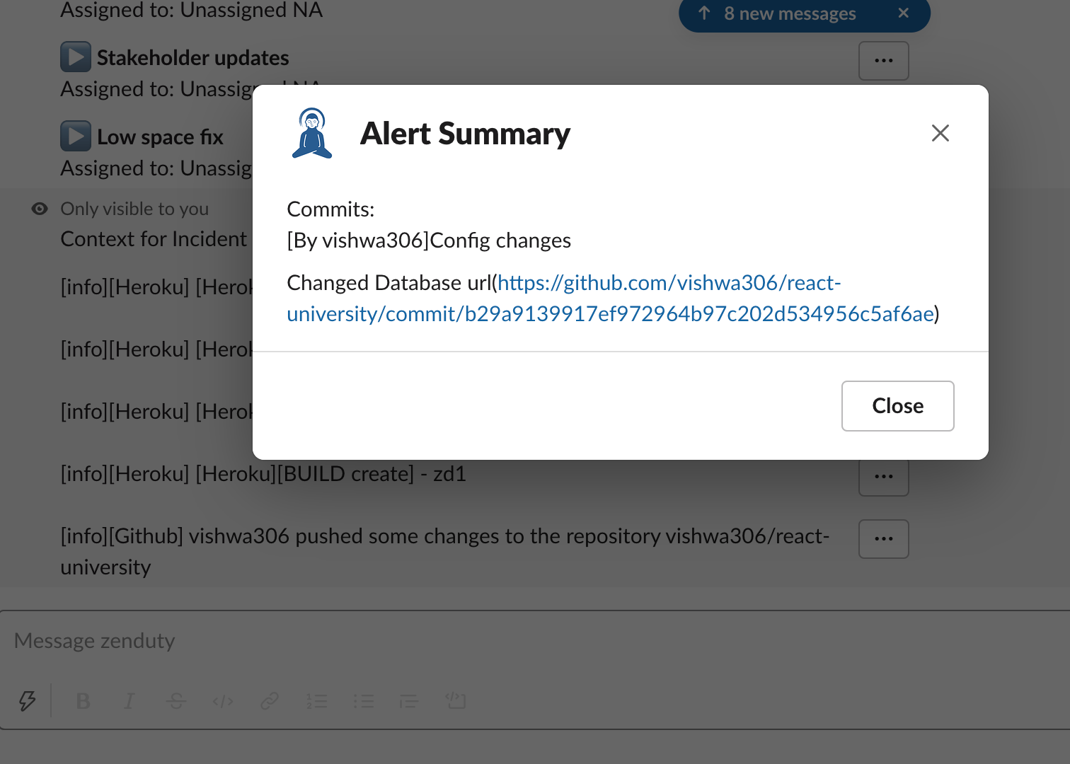Open the GitHub commit link
The height and width of the screenshot is (764, 1070).
[x=610, y=313]
